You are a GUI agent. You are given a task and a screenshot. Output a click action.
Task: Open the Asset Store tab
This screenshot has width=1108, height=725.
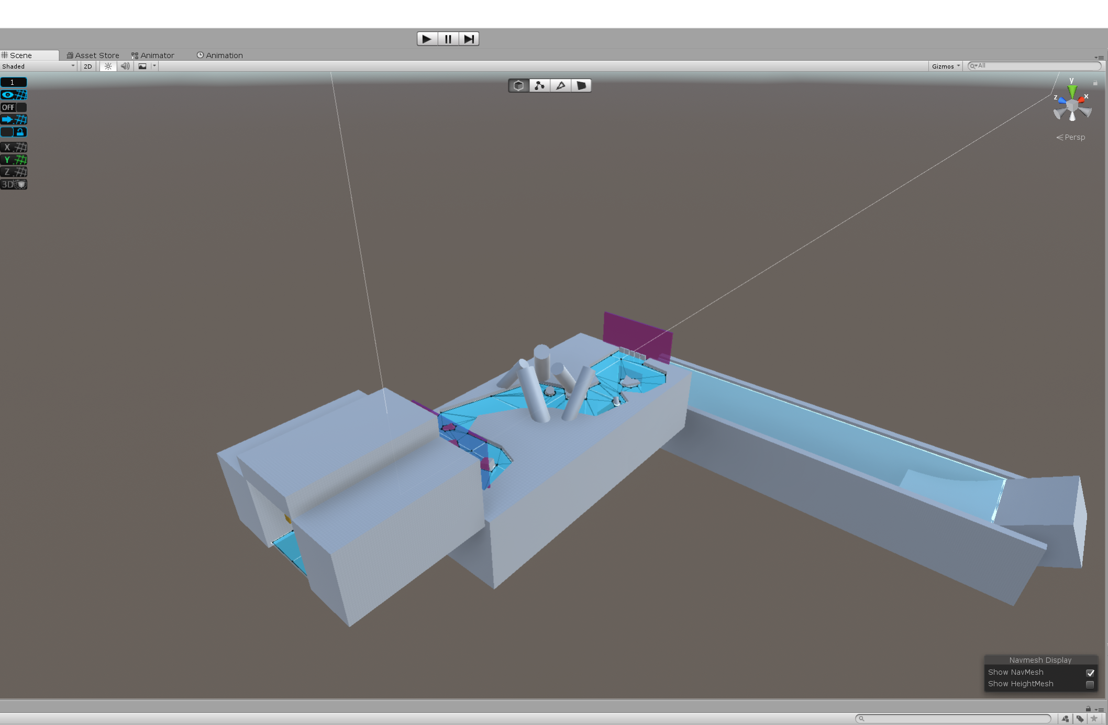(93, 55)
